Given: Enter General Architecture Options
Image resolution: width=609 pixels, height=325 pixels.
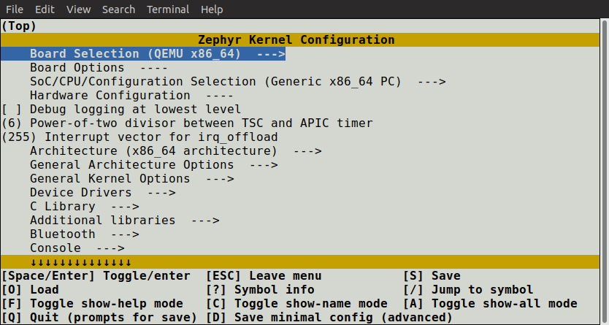Looking at the screenshot, I should (x=153, y=165).
